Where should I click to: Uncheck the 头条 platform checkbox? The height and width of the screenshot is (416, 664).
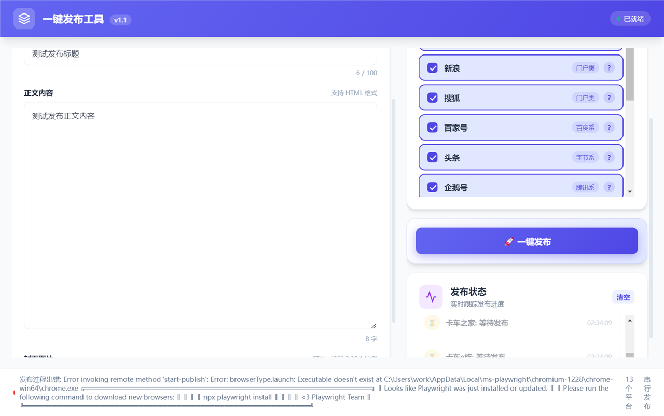coord(433,157)
